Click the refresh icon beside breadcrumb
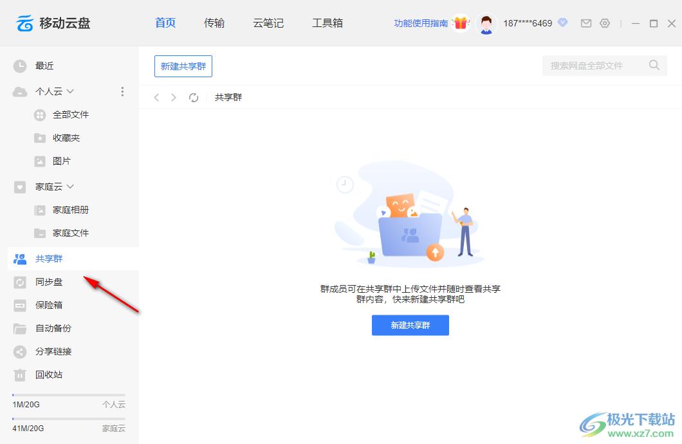 pyautogui.click(x=194, y=98)
